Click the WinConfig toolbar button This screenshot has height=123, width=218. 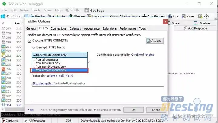click(11, 16)
